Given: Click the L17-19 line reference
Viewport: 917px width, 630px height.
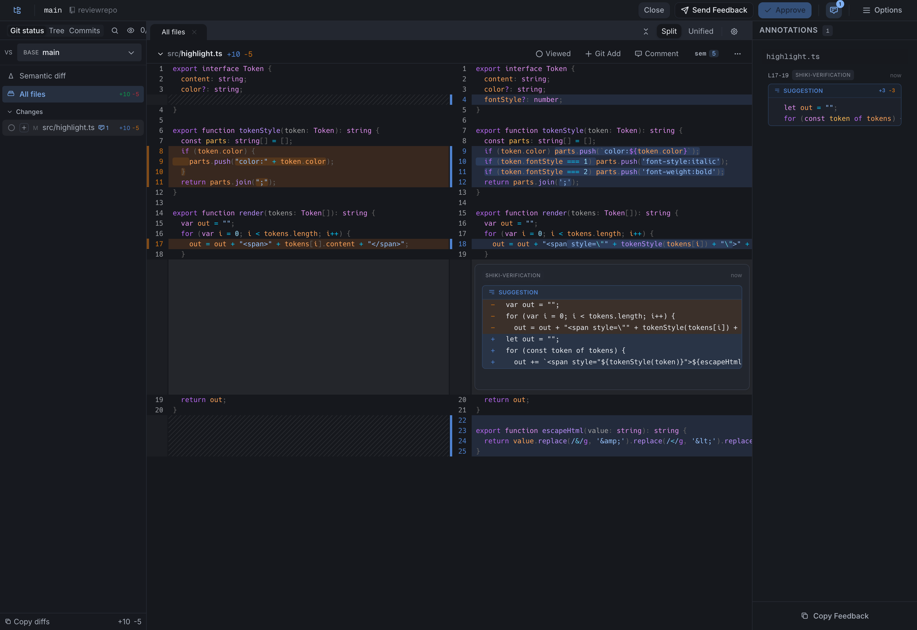Looking at the screenshot, I should coord(778,75).
